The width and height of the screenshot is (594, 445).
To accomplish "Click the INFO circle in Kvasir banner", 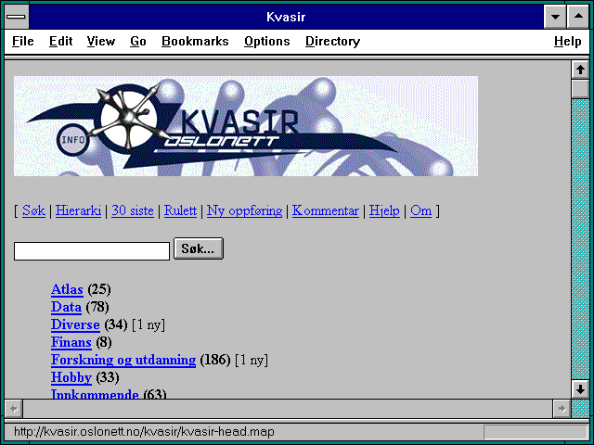I will [72, 140].
